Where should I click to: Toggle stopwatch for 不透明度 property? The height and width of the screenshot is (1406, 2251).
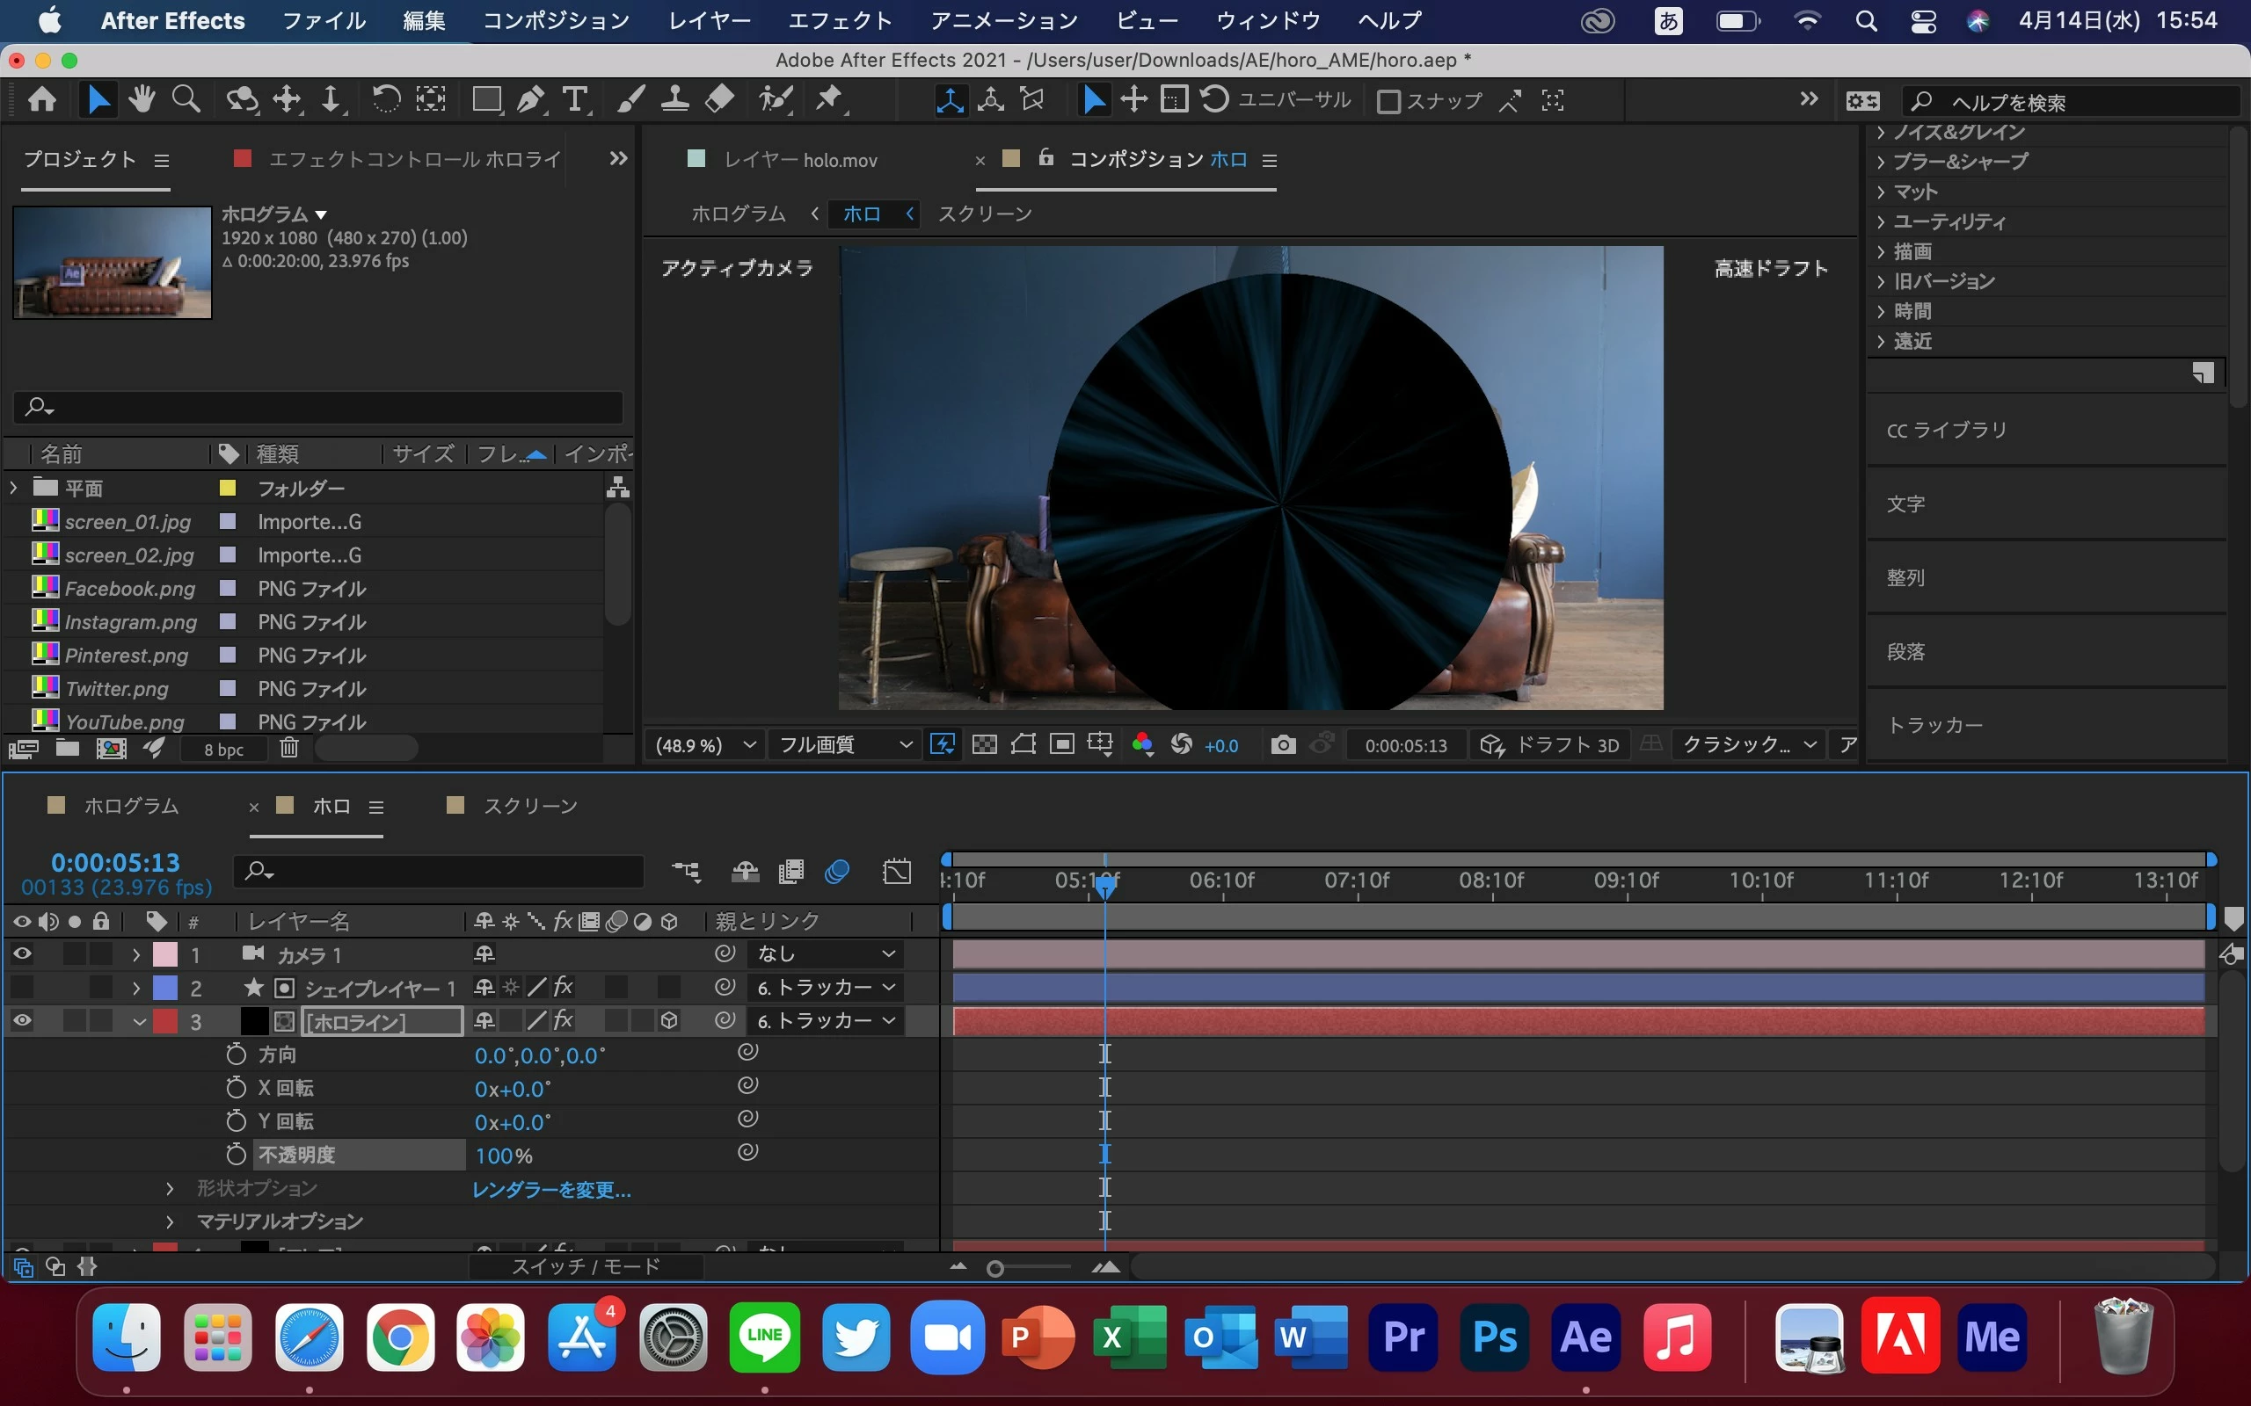tap(237, 1155)
